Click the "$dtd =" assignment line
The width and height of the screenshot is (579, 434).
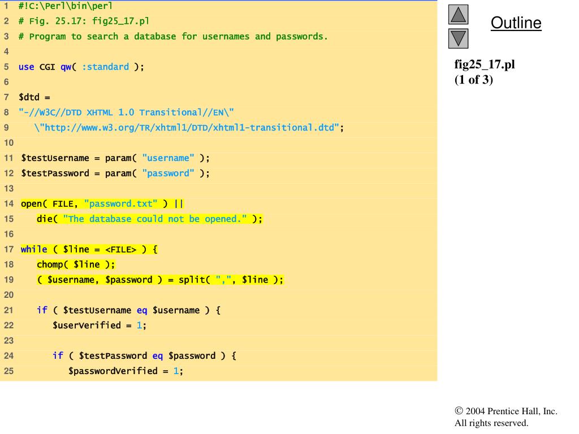34,97
